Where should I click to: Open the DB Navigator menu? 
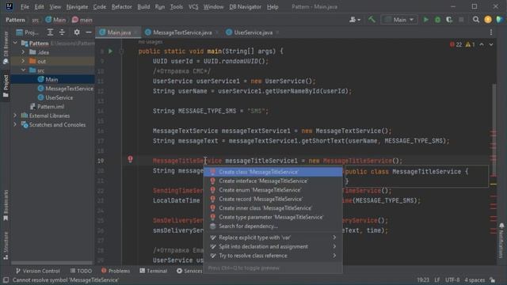[245, 6]
